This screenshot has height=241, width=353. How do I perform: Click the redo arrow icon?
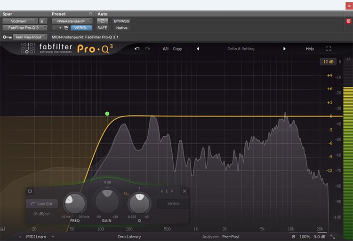[147, 48]
